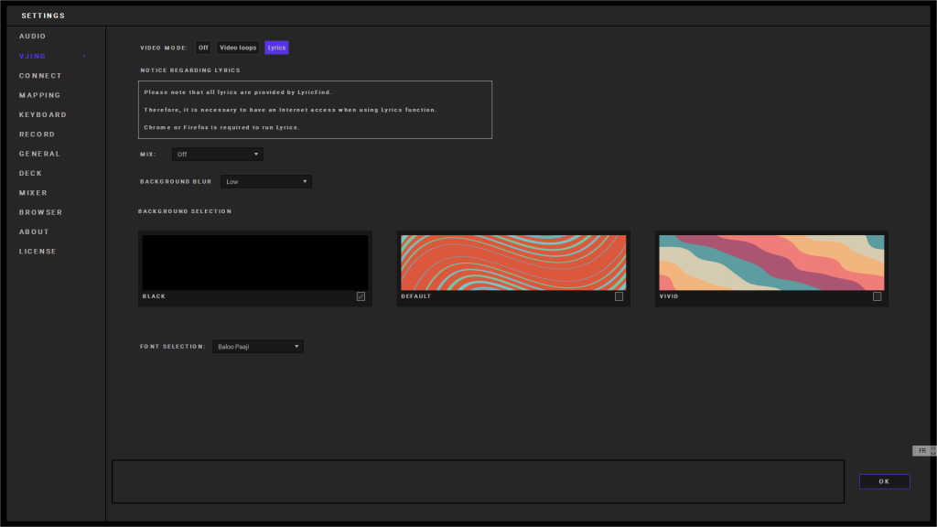Select Keyboard in the settings sidebar
This screenshot has height=527, width=937.
click(43, 115)
